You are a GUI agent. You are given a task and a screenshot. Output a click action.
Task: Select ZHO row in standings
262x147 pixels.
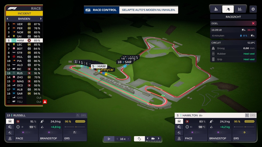(24, 77)
